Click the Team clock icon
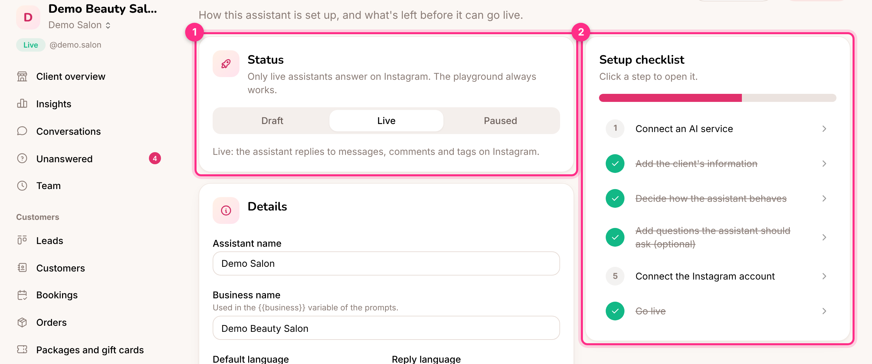 click(22, 186)
